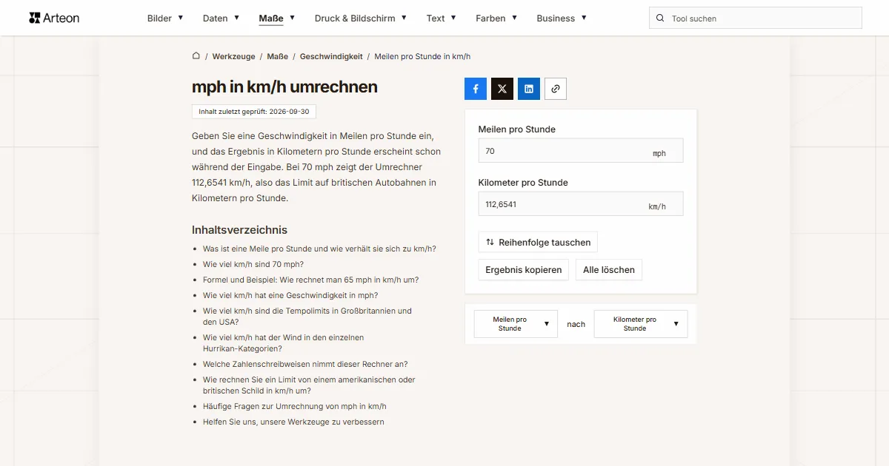Click the search magnifier icon
The image size is (889, 466).
(x=660, y=18)
